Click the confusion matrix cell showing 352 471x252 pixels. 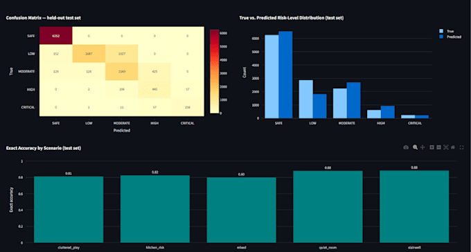56,54
